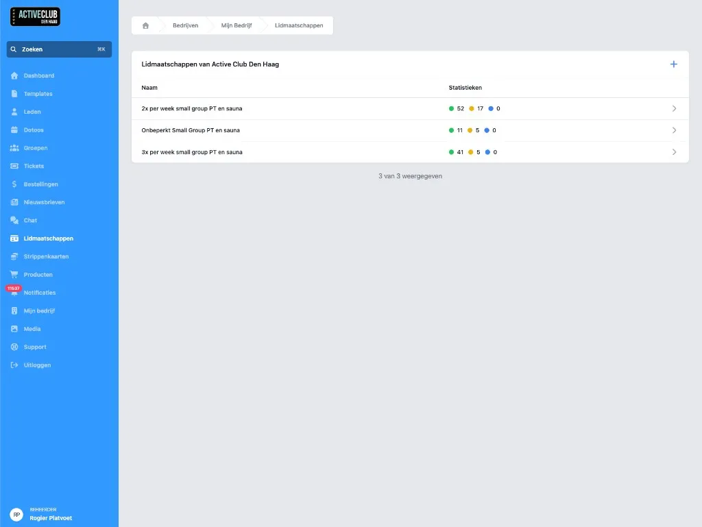Click the green count 11 statistic

coord(456,130)
